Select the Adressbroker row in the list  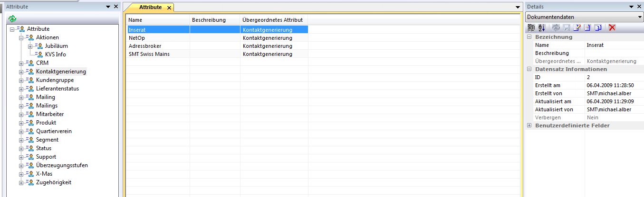[145, 46]
